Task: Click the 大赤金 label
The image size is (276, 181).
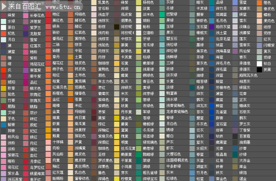Action: click(x=245, y=161)
